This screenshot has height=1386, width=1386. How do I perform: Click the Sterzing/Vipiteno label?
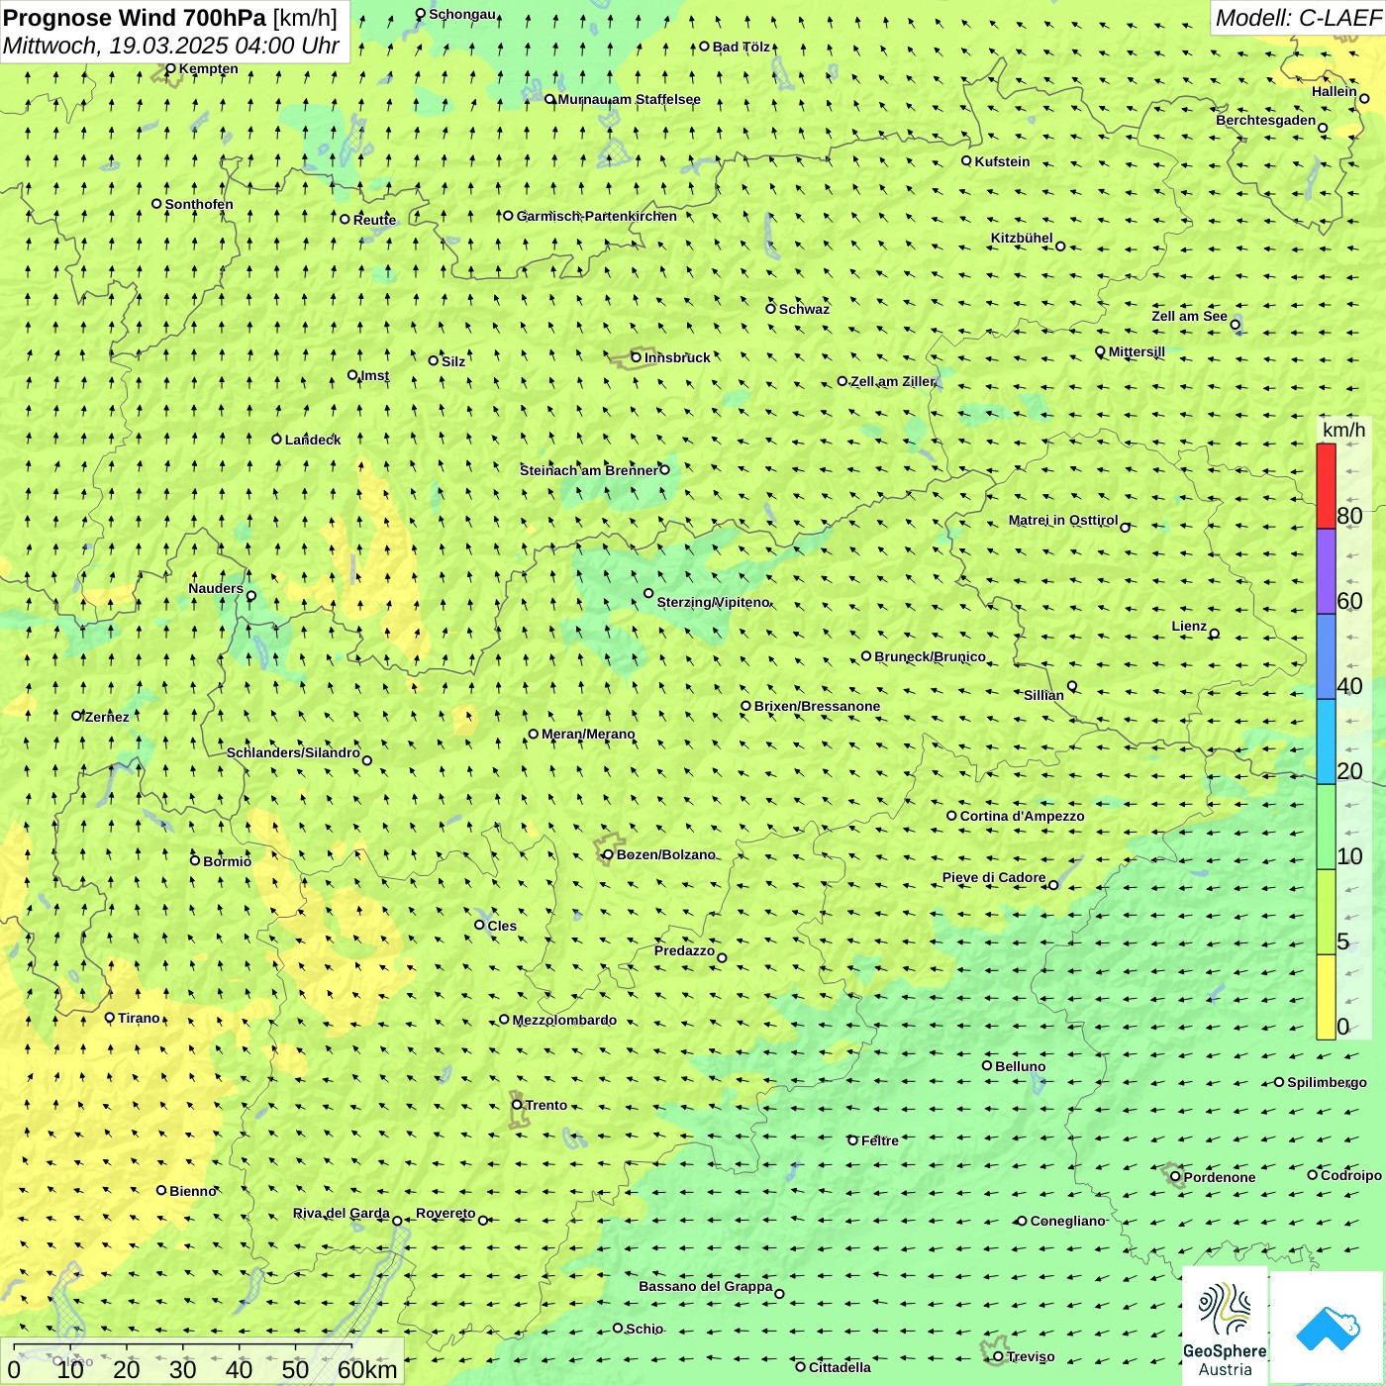[713, 602]
